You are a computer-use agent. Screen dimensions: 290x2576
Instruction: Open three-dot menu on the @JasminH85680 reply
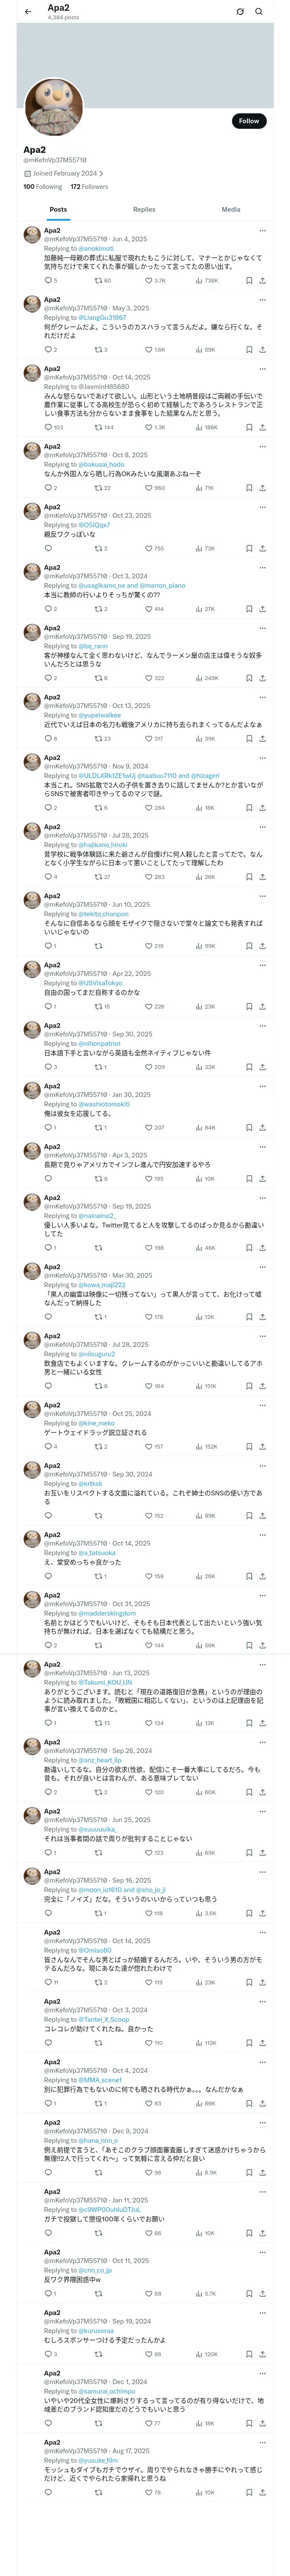(262, 369)
